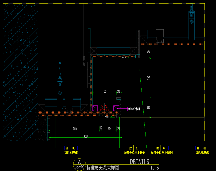Click the 100 dimension text above the cove
This screenshot has height=171, width=216.
(x=104, y=91)
